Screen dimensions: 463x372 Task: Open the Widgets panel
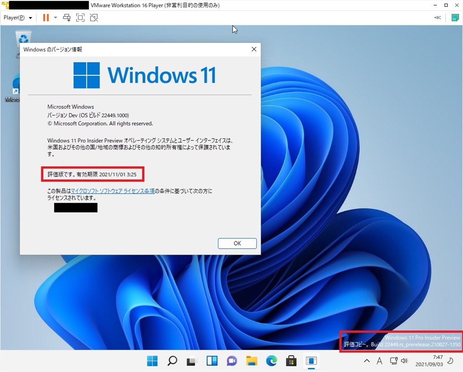pyautogui.click(x=212, y=361)
